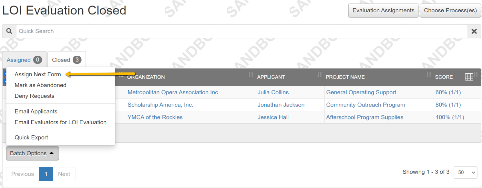
Task: Sort the Project Name column arrows icon
Action: (x=428, y=75)
